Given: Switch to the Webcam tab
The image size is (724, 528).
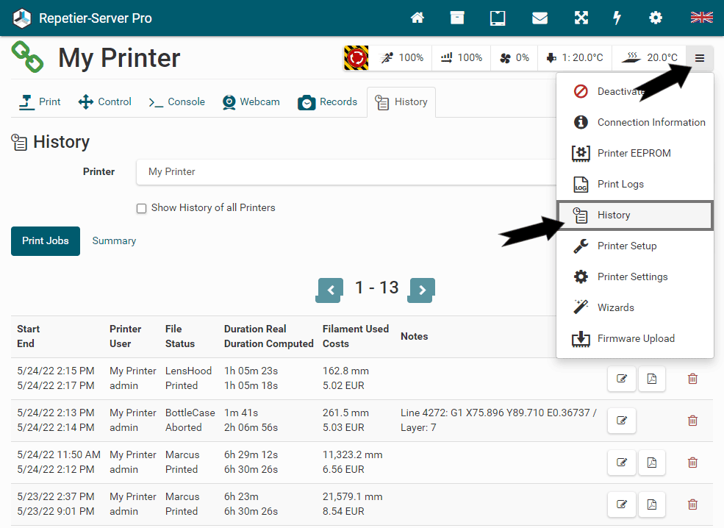Looking at the screenshot, I should [x=251, y=102].
